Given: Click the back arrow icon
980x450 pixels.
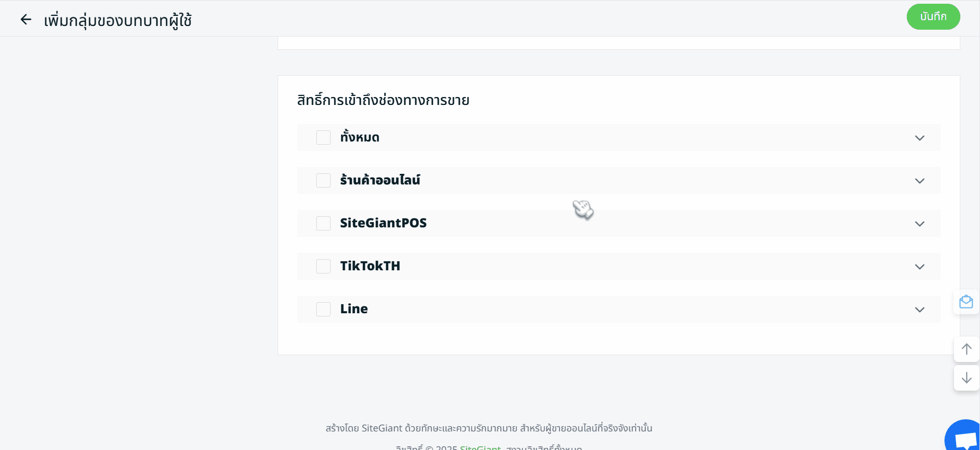Looking at the screenshot, I should coord(26,20).
